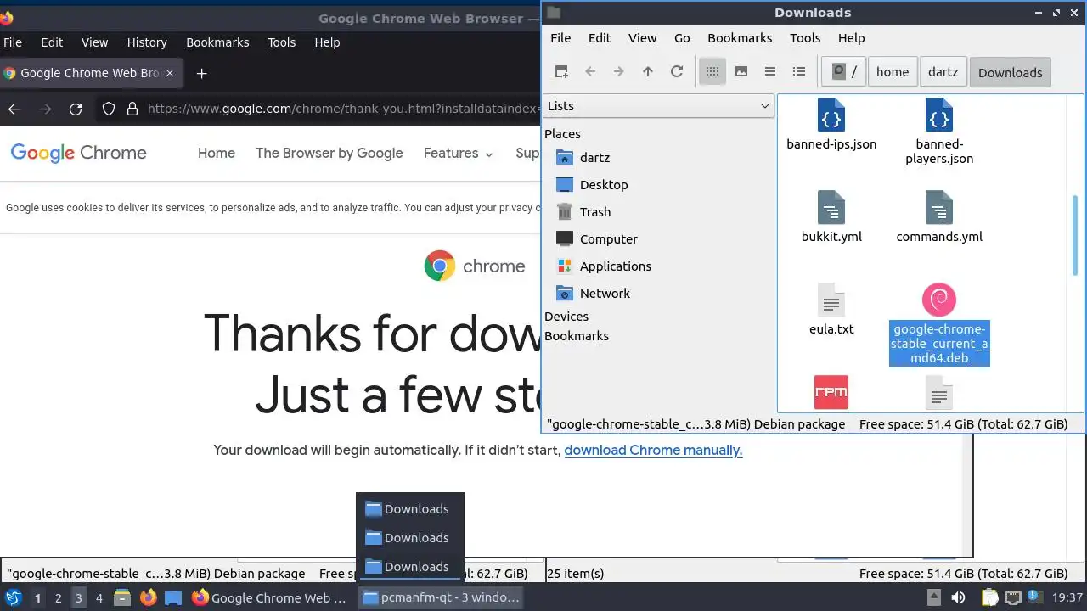Select the bukkit.yml file
1087x611 pixels.
tap(831, 217)
